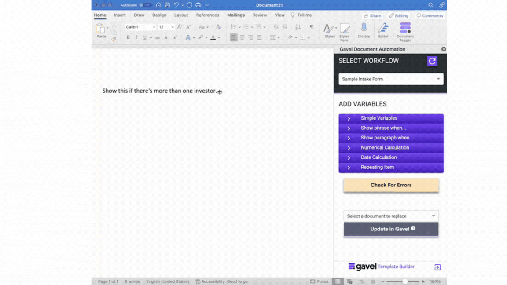Switch to the Mailings ribbon tab

click(x=236, y=15)
